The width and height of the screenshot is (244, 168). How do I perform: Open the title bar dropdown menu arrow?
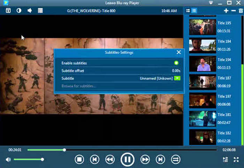211,3
